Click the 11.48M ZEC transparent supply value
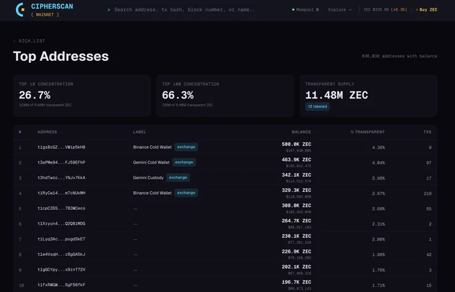The width and height of the screenshot is (455, 292). click(x=337, y=96)
